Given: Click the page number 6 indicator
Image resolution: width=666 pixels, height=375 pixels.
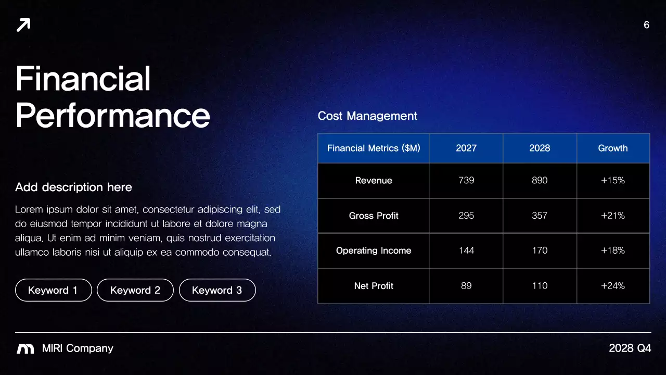Looking at the screenshot, I should 646,24.
